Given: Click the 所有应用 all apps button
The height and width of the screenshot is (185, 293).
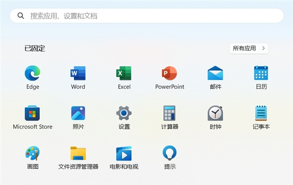Looking at the screenshot, I should pos(249,48).
